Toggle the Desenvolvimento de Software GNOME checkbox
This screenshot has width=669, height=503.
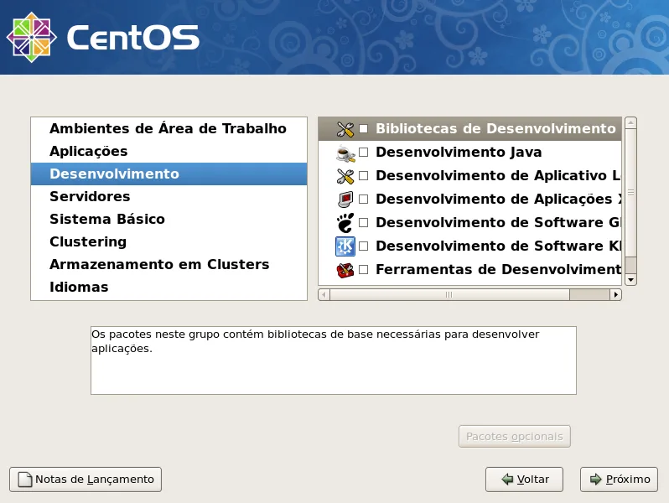point(364,222)
